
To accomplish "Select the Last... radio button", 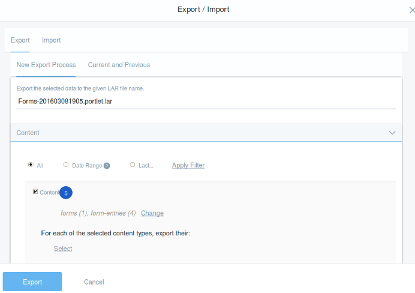I will [x=133, y=165].
